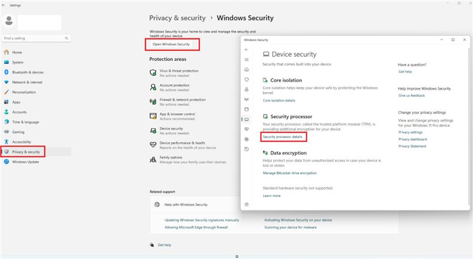Viewport: 473px width, 259px height.
Task: Open Protection history icon in sidebar
Action: pos(247,149)
